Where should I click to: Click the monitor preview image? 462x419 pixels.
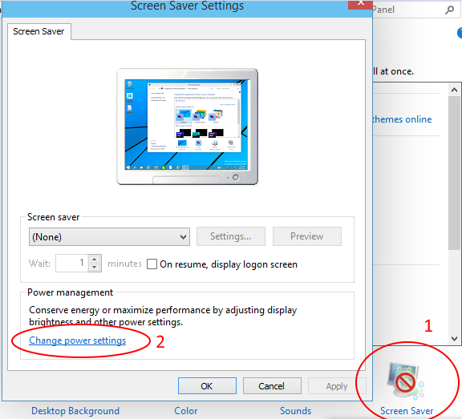188,127
